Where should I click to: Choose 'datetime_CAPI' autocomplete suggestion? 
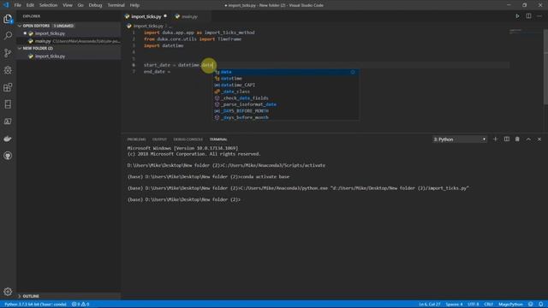pyautogui.click(x=286, y=85)
